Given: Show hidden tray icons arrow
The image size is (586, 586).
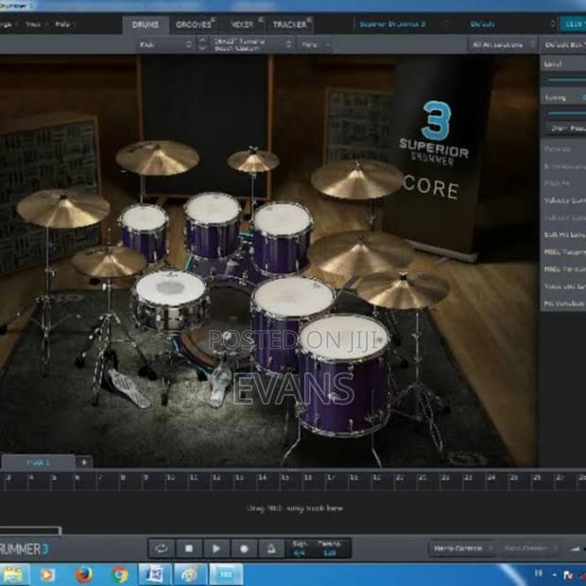Looking at the screenshot, I should [555, 575].
